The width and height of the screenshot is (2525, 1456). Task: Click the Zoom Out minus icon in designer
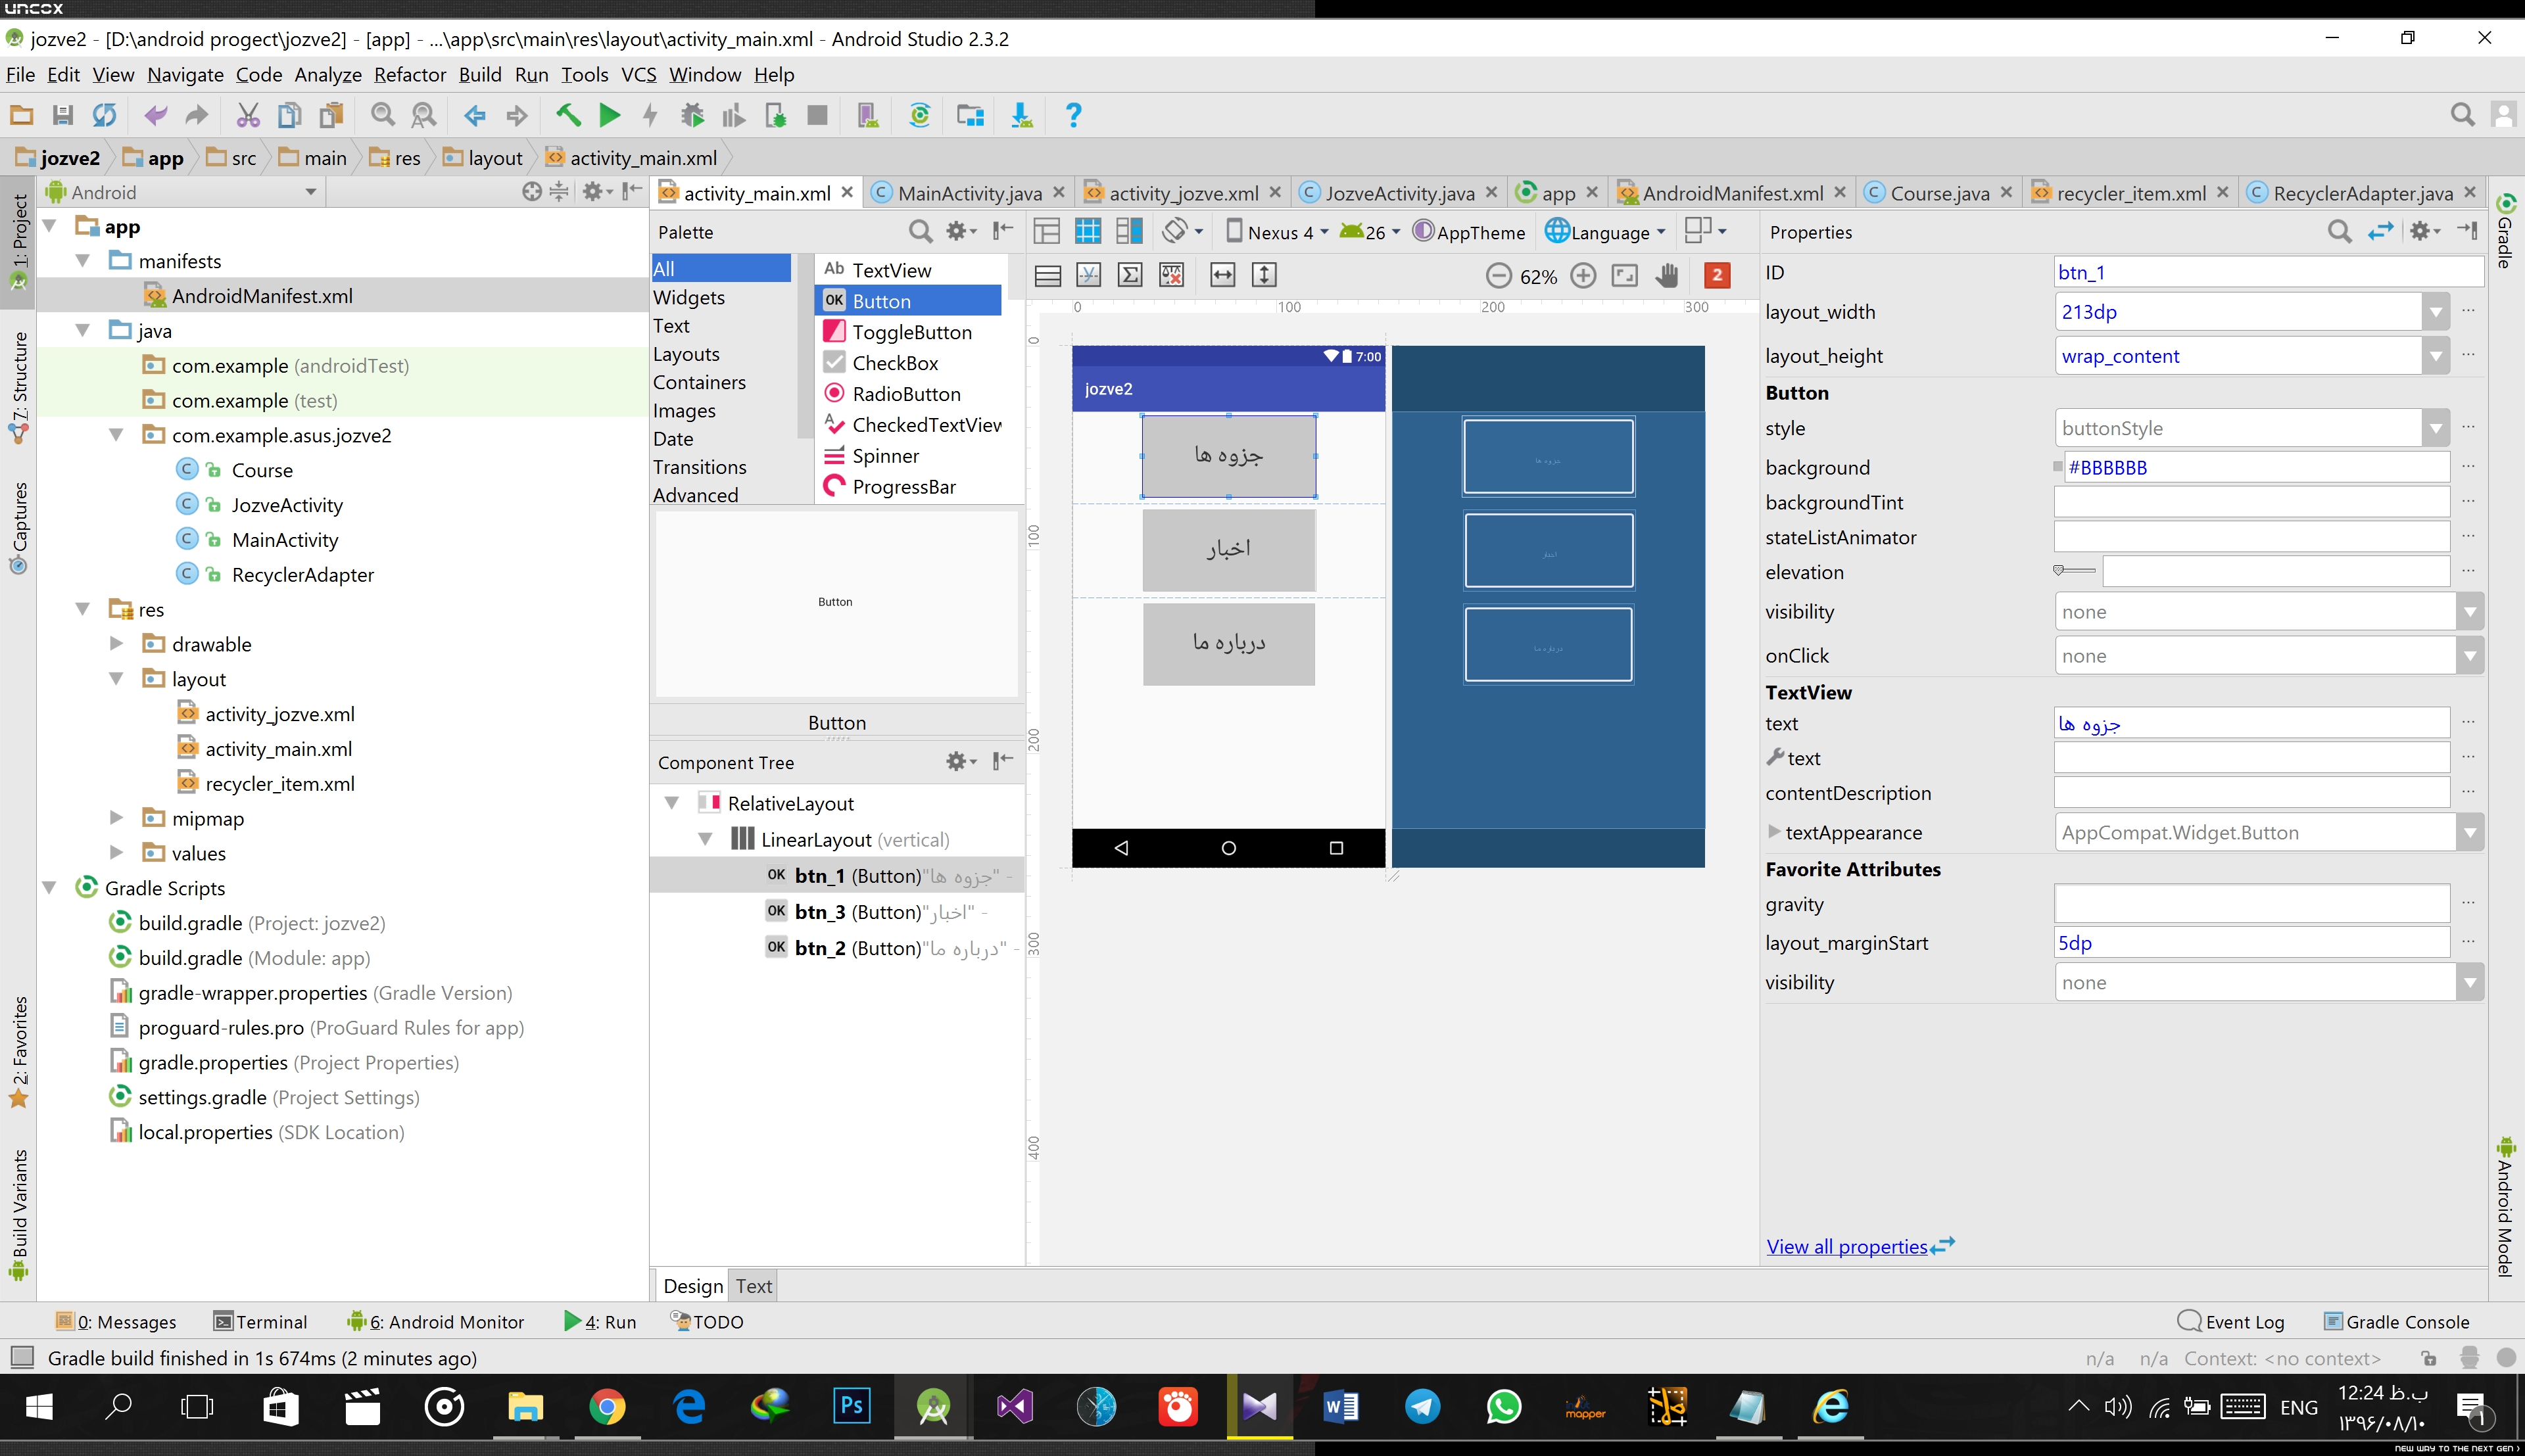[x=1498, y=276]
